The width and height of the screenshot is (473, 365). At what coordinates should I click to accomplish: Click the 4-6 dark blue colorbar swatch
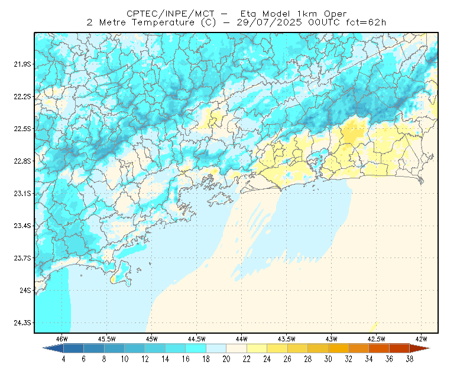pyautogui.click(x=73, y=348)
